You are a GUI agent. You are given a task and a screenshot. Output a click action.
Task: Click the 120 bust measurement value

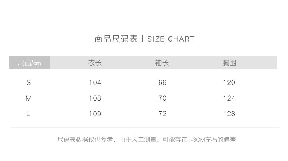tap(229, 83)
